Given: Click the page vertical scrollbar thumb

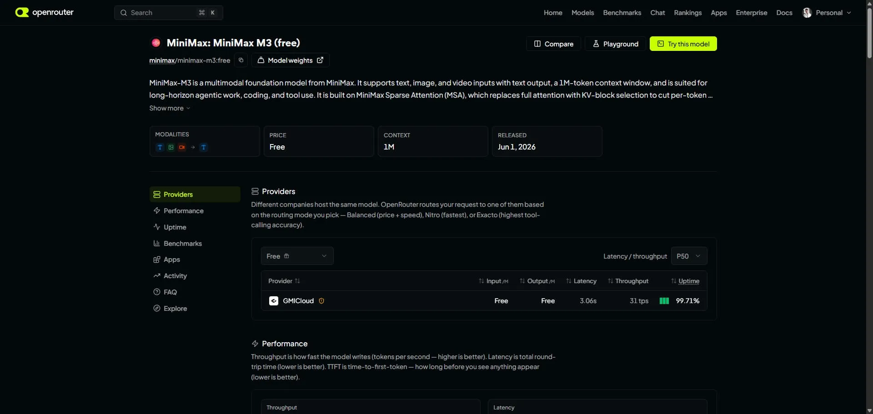Looking at the screenshot, I should coord(869,33).
